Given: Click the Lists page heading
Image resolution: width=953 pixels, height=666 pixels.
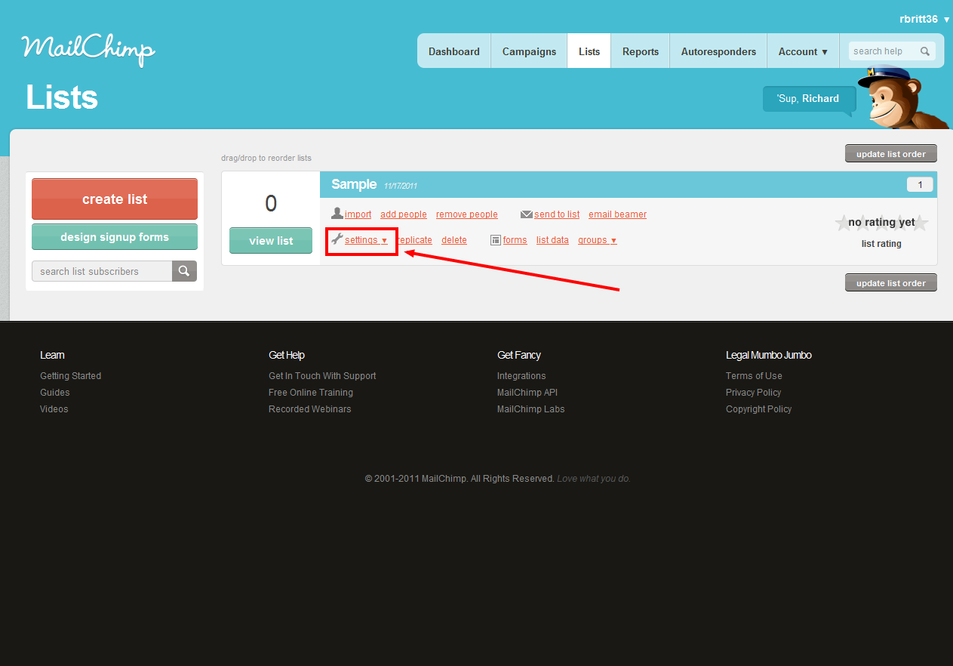Looking at the screenshot, I should pos(62,97).
